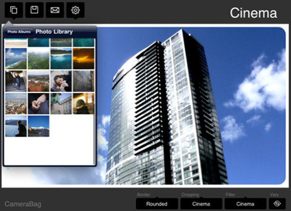This screenshot has width=291, height=211.
Task: Pick the hand holding object thumbnail
Action: pos(39,103)
